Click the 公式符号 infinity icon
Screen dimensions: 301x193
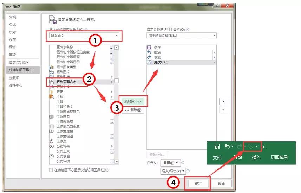coord(51,147)
